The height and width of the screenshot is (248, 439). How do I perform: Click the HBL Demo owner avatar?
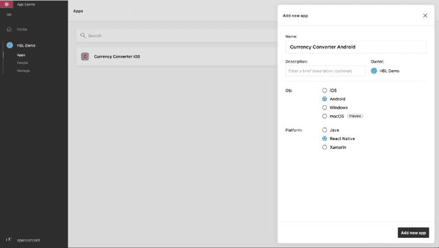pos(373,71)
